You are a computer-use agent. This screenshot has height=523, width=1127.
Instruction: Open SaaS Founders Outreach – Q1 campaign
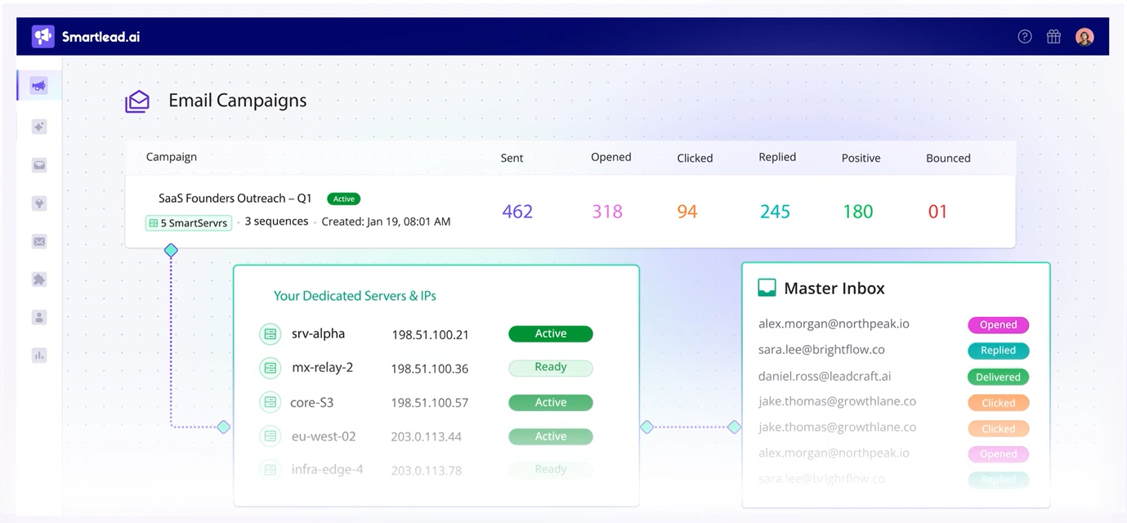pos(235,199)
